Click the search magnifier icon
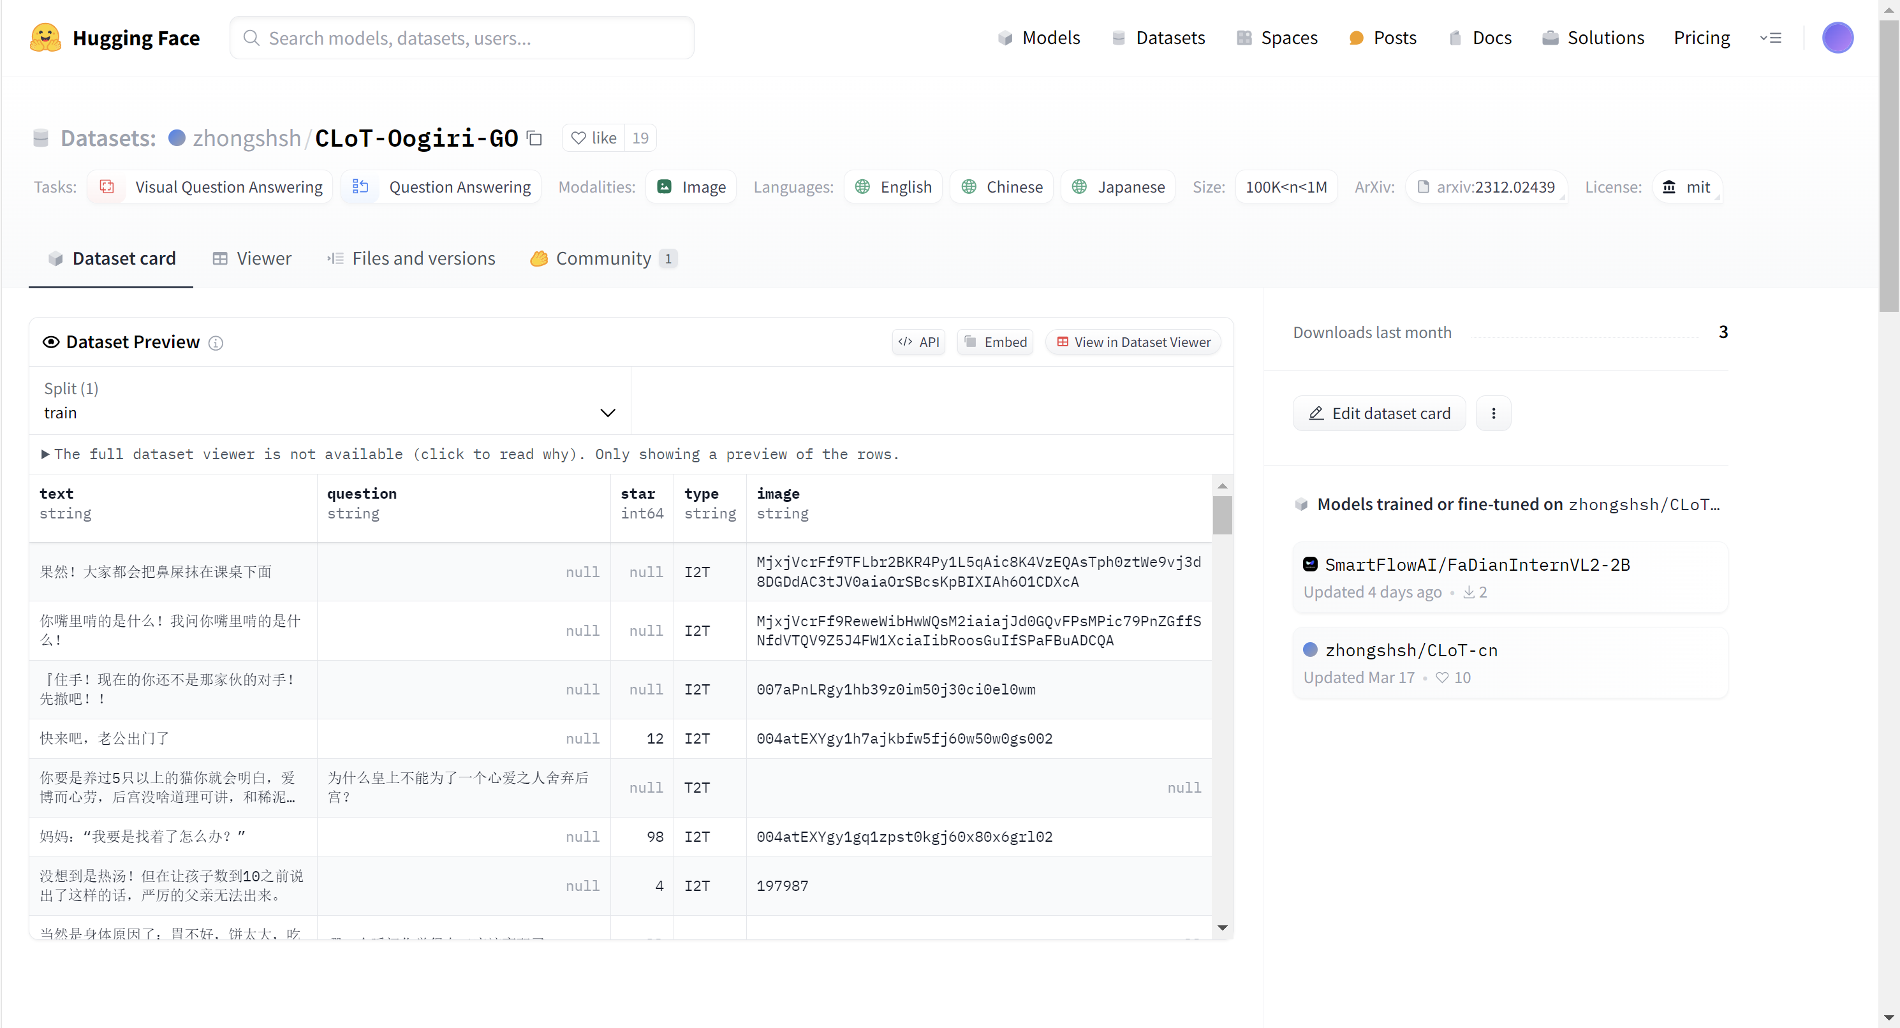 click(x=251, y=38)
